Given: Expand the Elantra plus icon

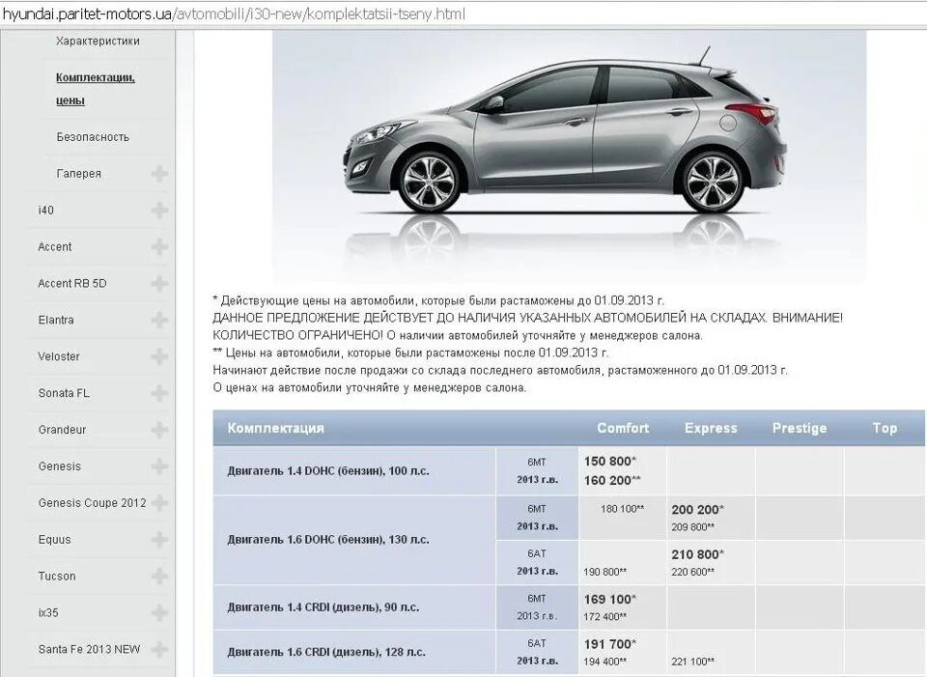Looking at the screenshot, I should coord(159,320).
